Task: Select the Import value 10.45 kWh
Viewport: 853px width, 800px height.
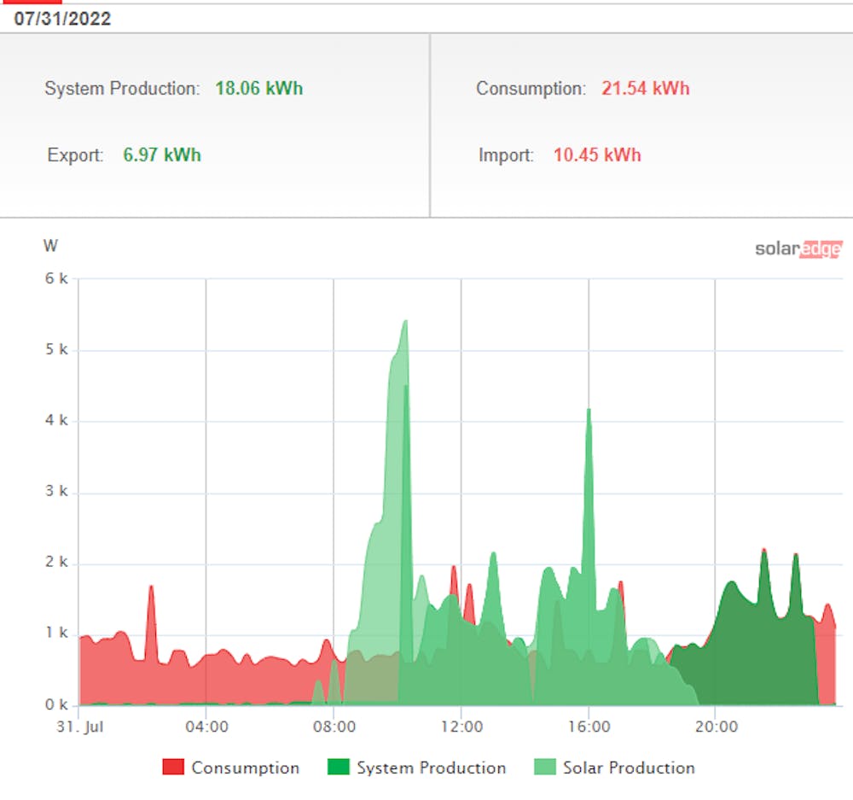Action: 597,155
